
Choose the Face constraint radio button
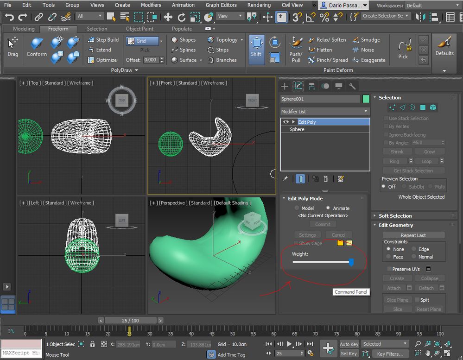coord(388,257)
